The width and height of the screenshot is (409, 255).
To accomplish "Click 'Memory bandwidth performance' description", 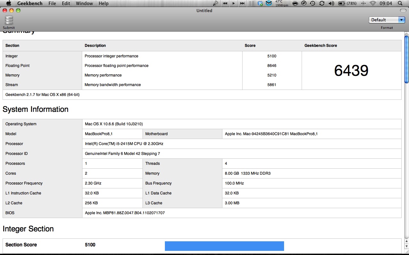I will tap(113, 85).
